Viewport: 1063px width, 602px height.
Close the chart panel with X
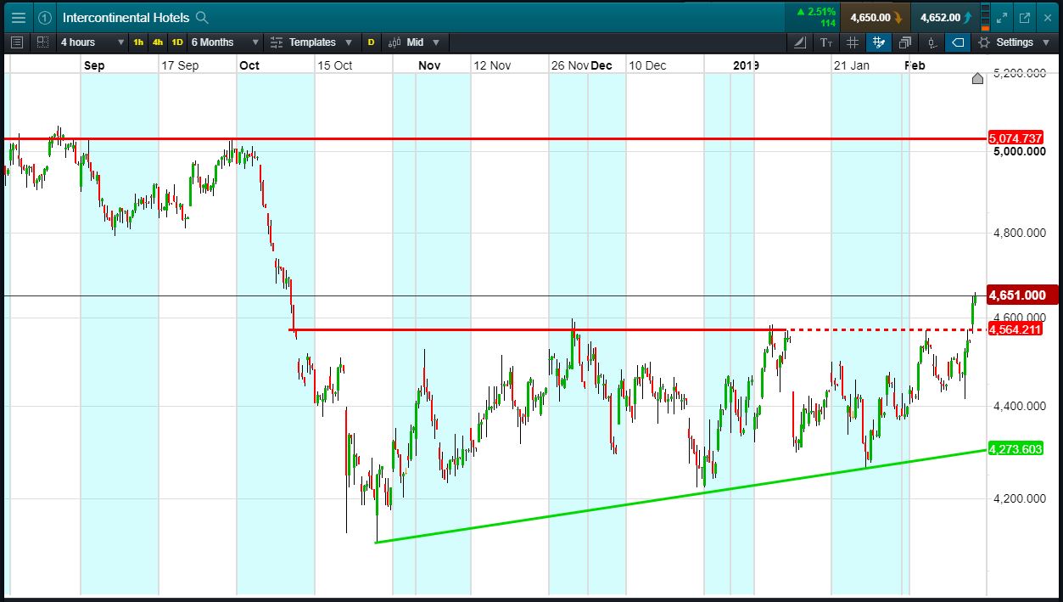coord(1046,17)
